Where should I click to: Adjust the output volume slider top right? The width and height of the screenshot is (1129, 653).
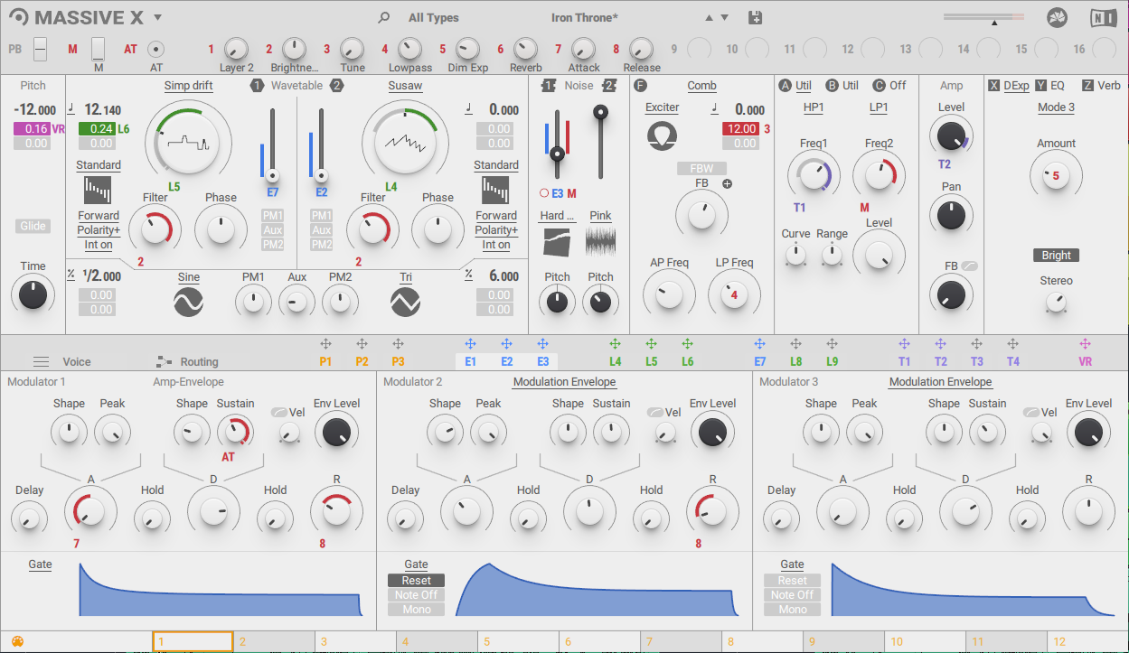[x=983, y=16]
